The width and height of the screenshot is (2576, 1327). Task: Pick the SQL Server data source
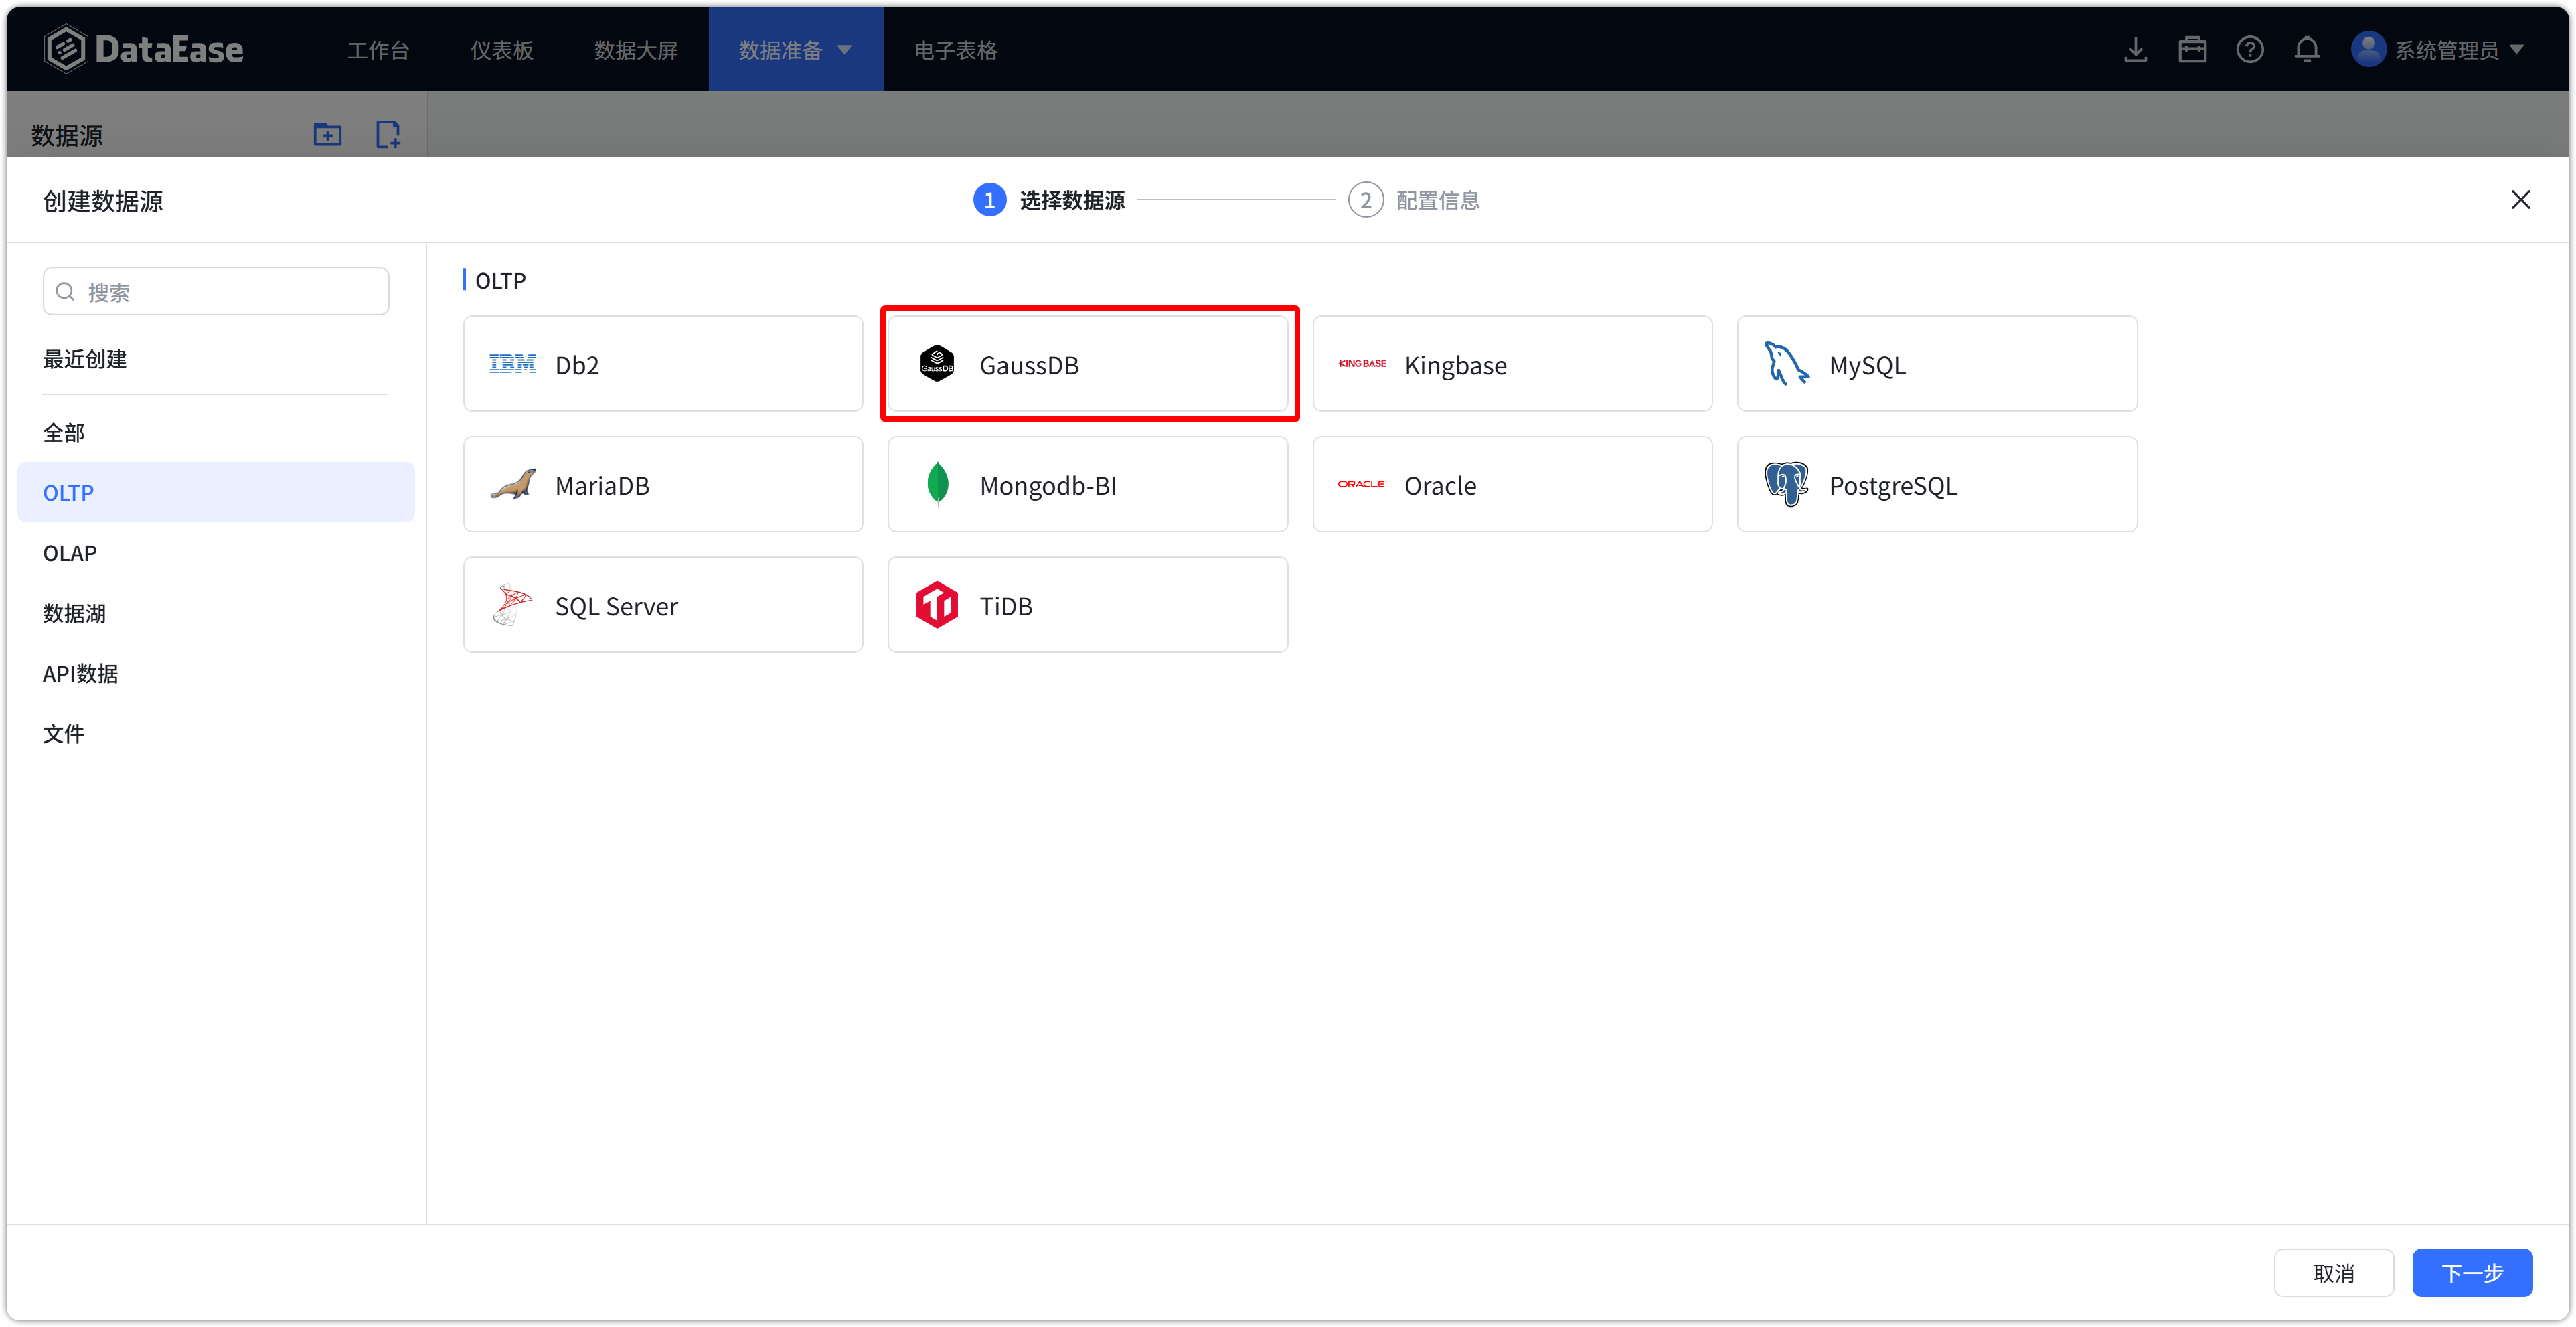(662, 605)
